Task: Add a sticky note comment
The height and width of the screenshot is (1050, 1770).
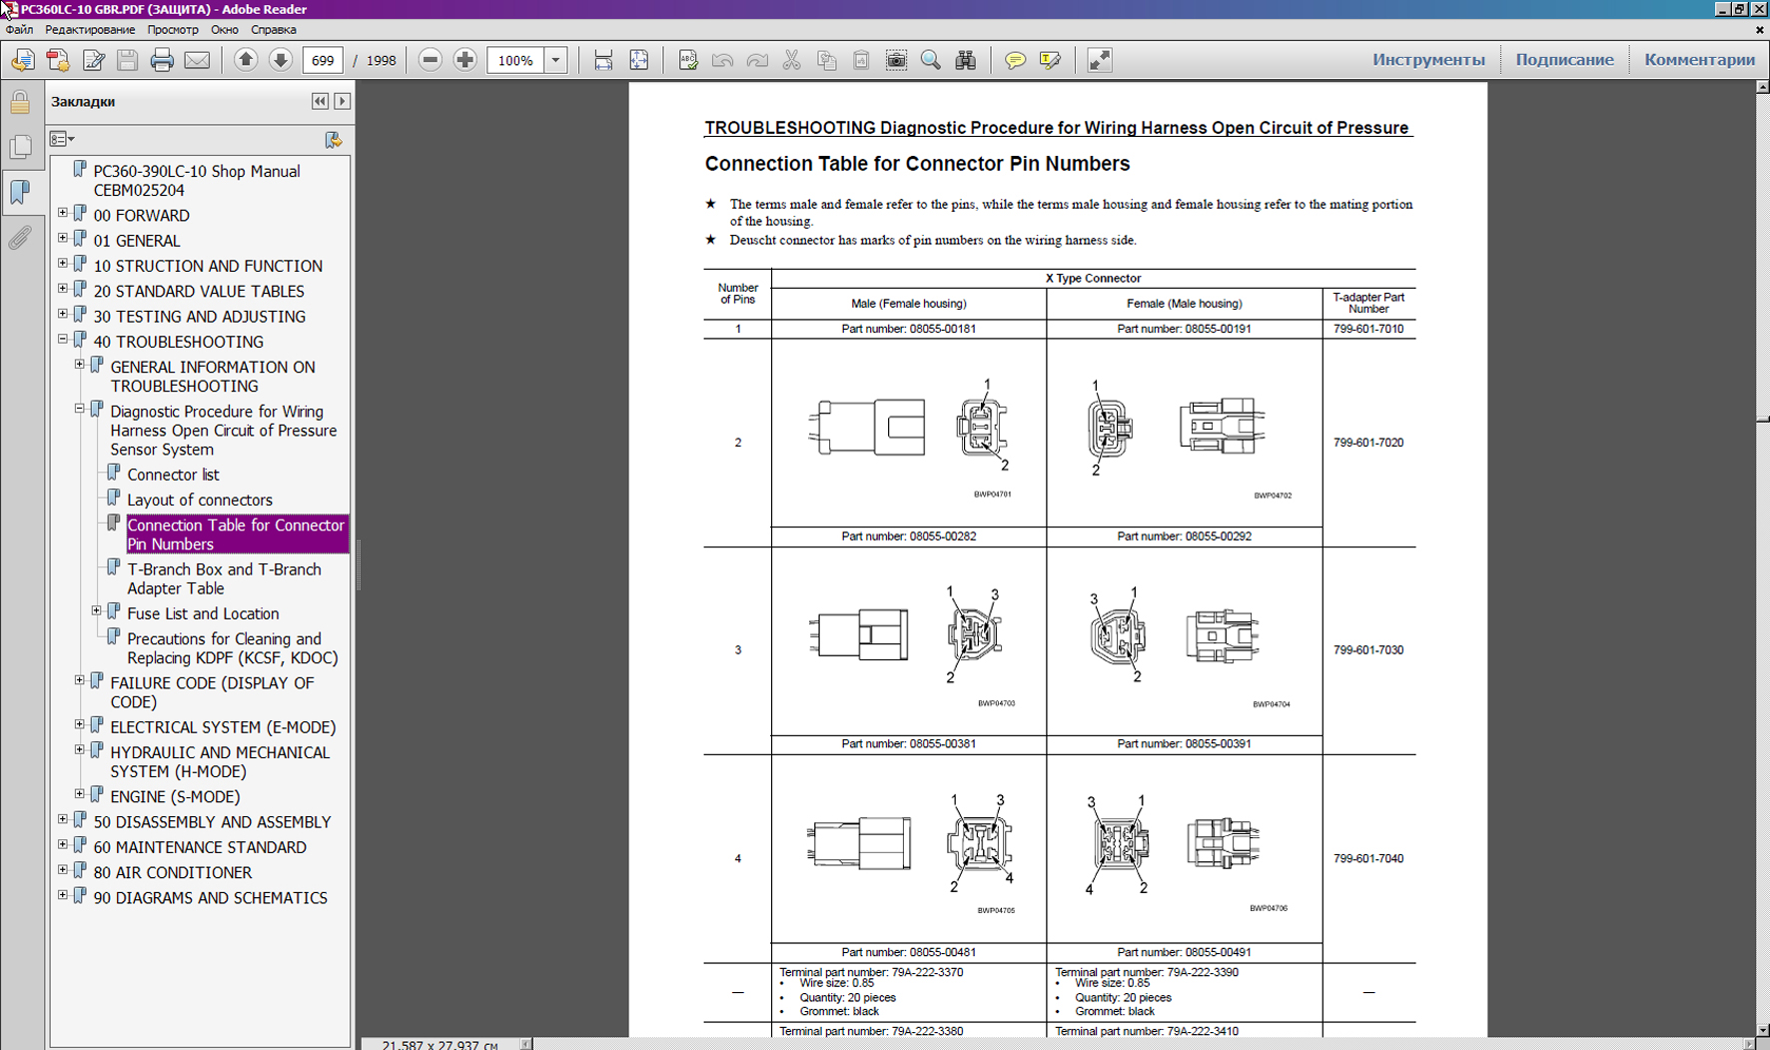Action: point(1015,61)
